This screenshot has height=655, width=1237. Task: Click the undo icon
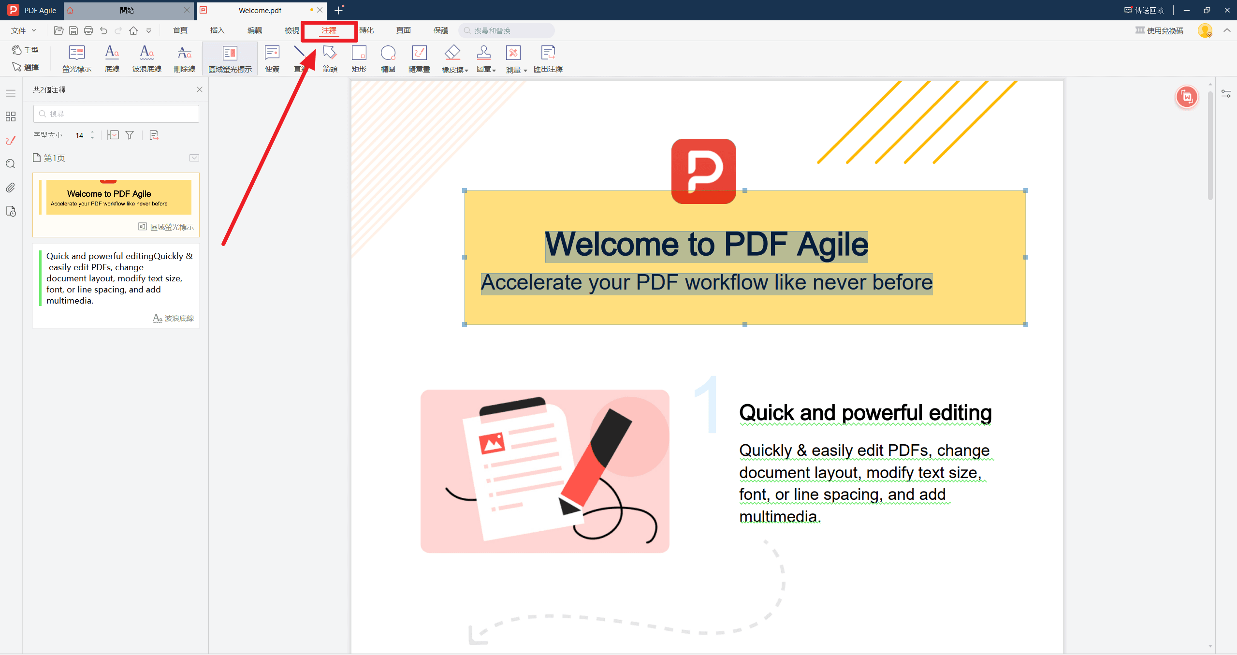(x=103, y=30)
